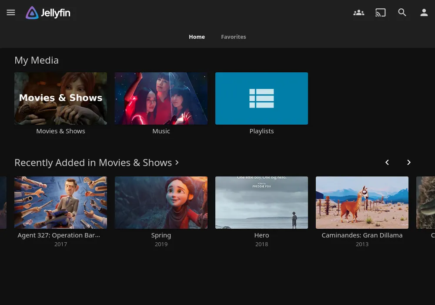
Task: Open the Caminandes llama thumbnail
Action: tap(362, 203)
